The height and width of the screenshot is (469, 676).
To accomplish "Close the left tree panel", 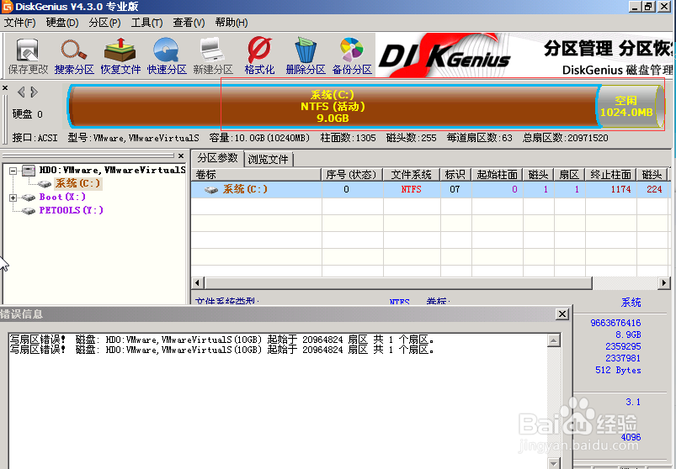I will coord(181,155).
